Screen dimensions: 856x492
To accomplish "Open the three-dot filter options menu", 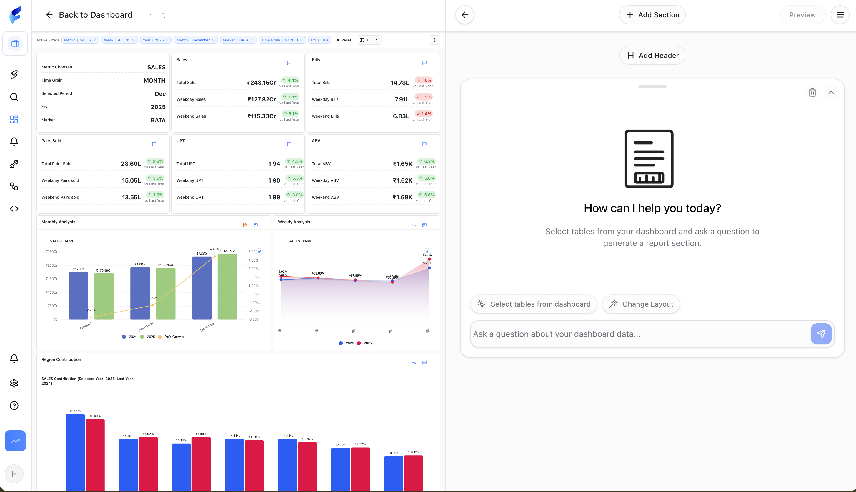I will 434,40.
